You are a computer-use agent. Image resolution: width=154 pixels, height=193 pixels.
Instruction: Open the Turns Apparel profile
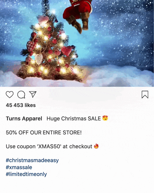24,118
